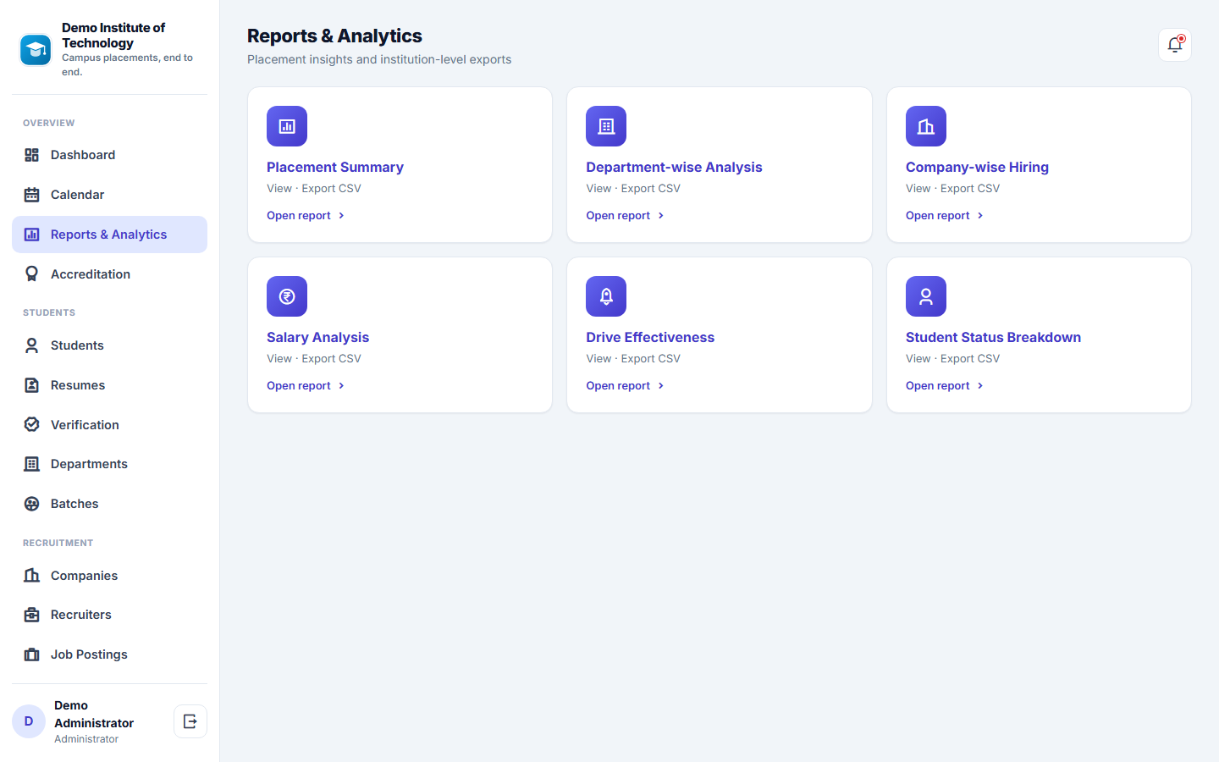Click the Batches icon in sidebar

tap(32, 504)
